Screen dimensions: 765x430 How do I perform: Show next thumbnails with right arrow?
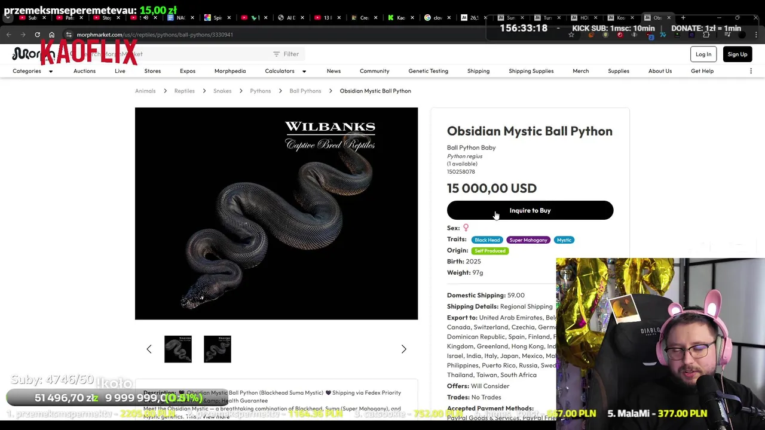(403, 349)
